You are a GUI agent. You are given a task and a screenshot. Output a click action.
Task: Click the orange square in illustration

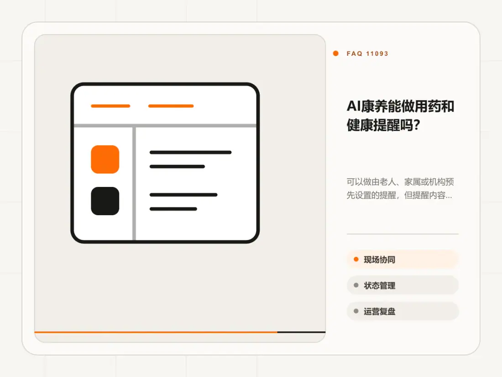point(105,159)
